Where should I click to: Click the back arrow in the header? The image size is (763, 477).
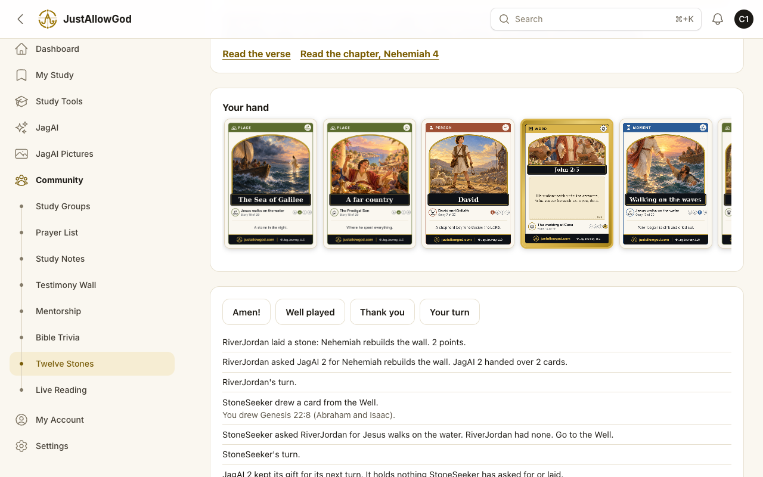tap(20, 19)
